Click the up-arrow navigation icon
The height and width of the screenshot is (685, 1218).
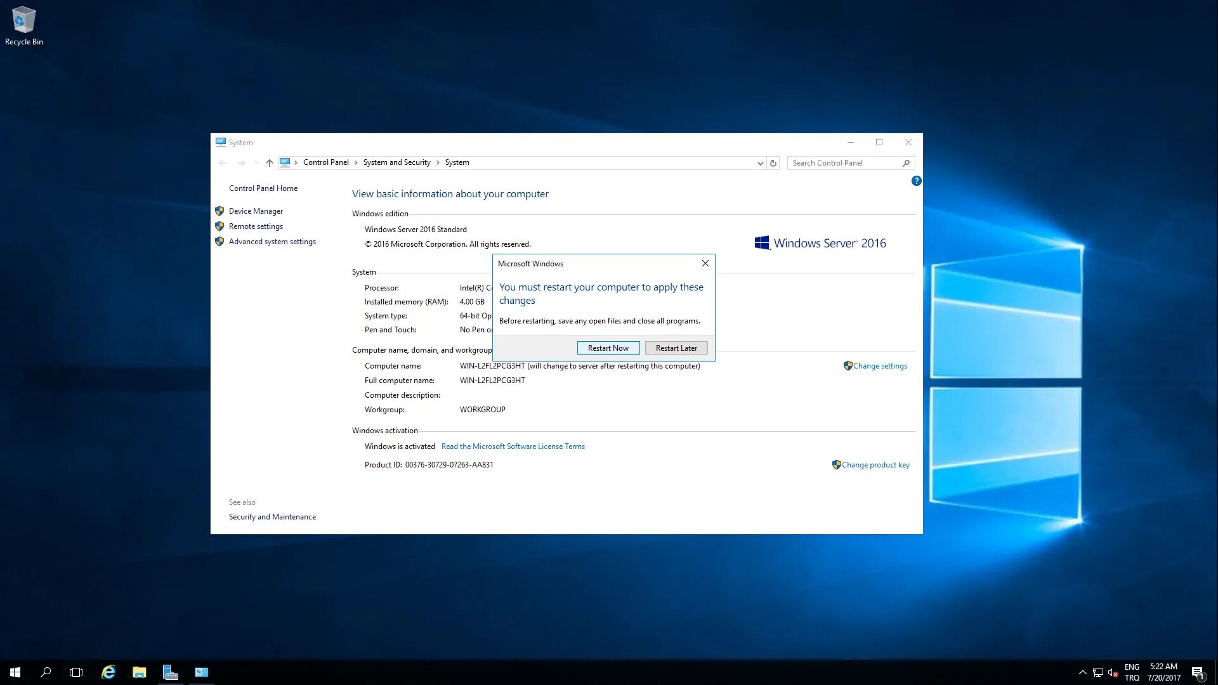[x=270, y=163]
